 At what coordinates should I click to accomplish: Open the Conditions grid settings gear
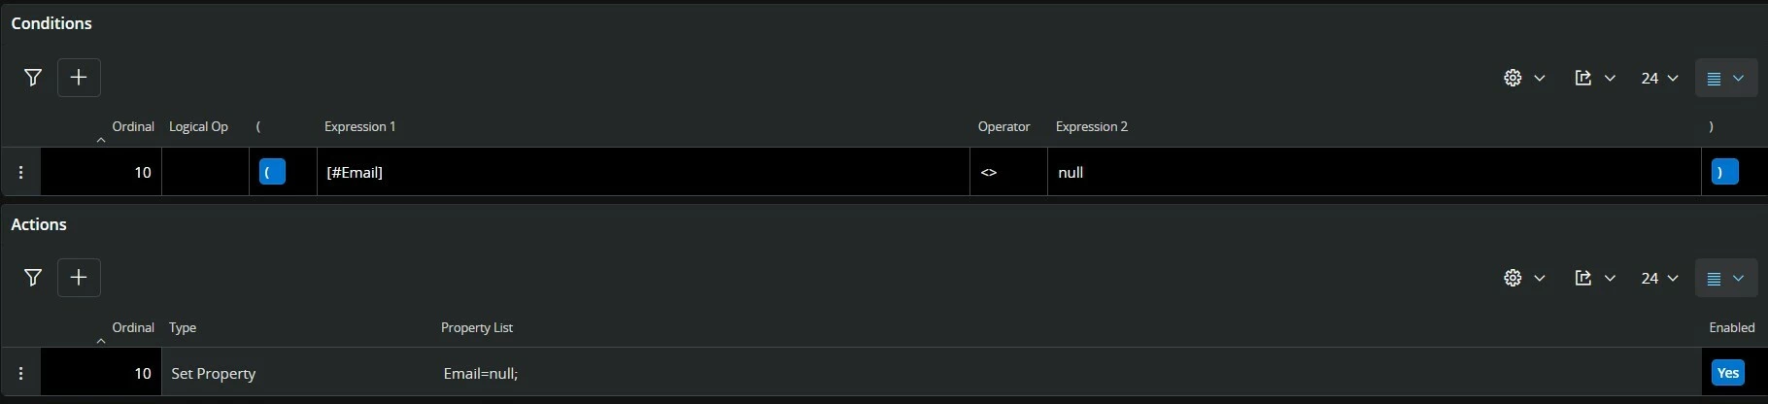pos(1513,78)
